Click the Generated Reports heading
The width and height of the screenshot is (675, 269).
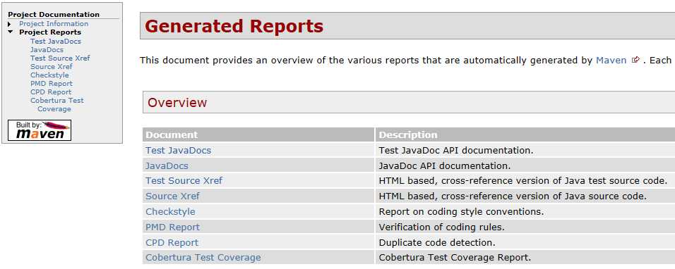(234, 26)
